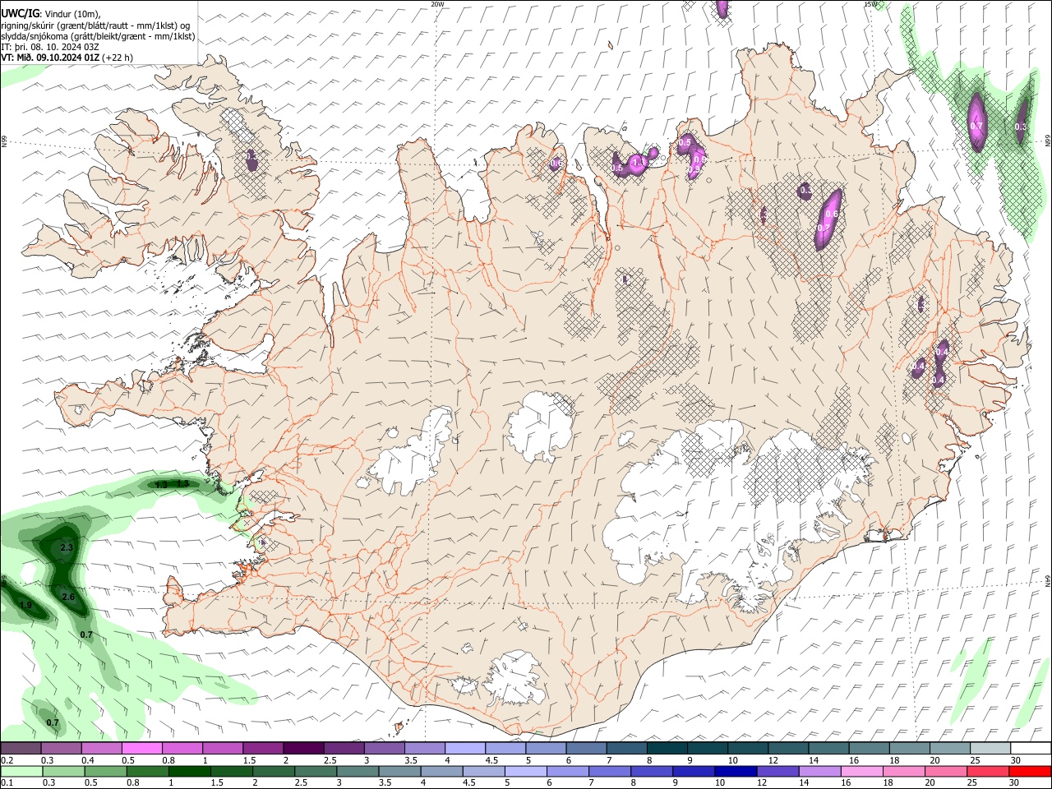The width and height of the screenshot is (1052, 789).
Task: Click the '1.9' rainfall value near left edge
Action: 25,606
